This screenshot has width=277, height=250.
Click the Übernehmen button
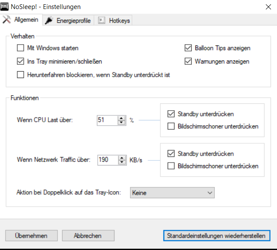click(x=31, y=235)
